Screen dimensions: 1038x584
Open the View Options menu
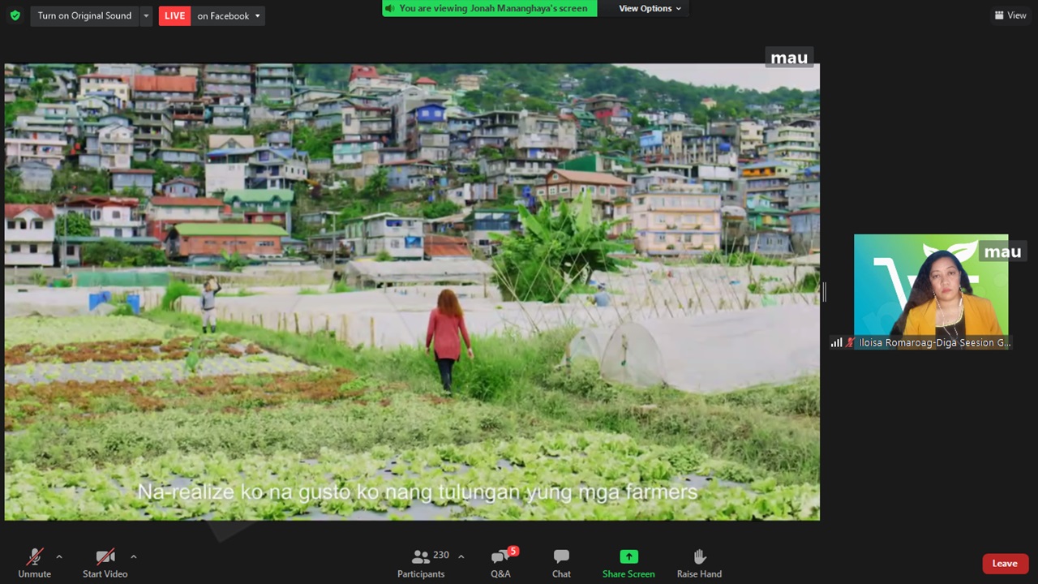(650, 8)
